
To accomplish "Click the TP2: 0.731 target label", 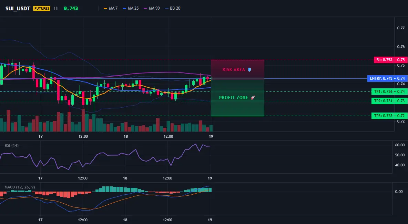I will coord(383,101).
